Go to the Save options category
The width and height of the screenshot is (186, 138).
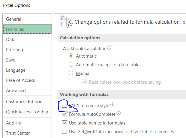(x=11, y=60)
